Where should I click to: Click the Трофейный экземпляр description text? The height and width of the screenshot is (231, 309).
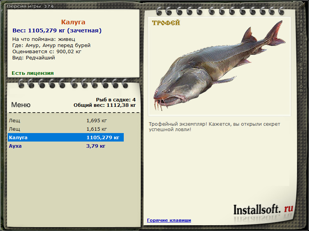214,127
